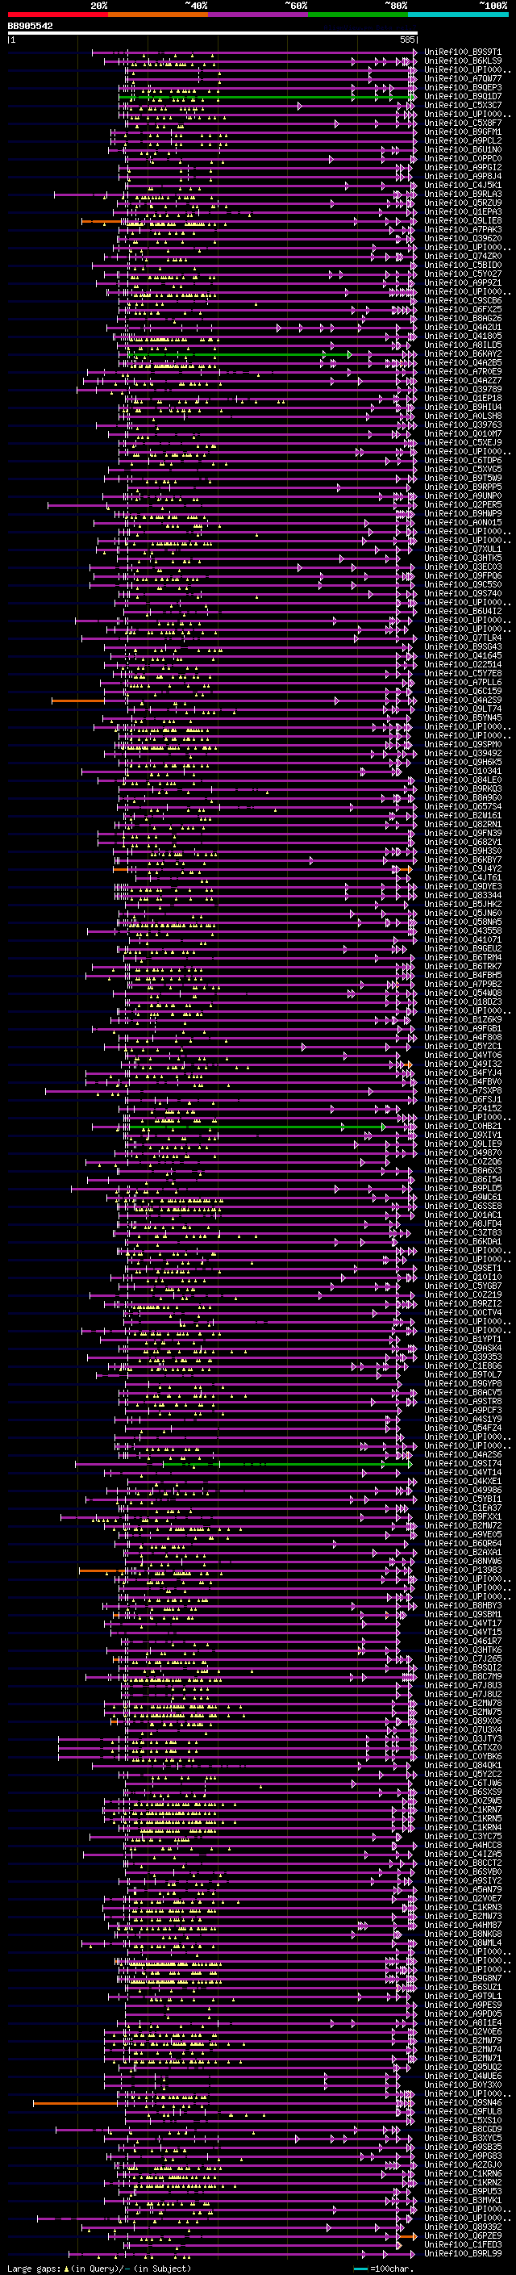Select hit label UniRef100_B5JHK2
516x2275 pixels.
tap(463, 905)
